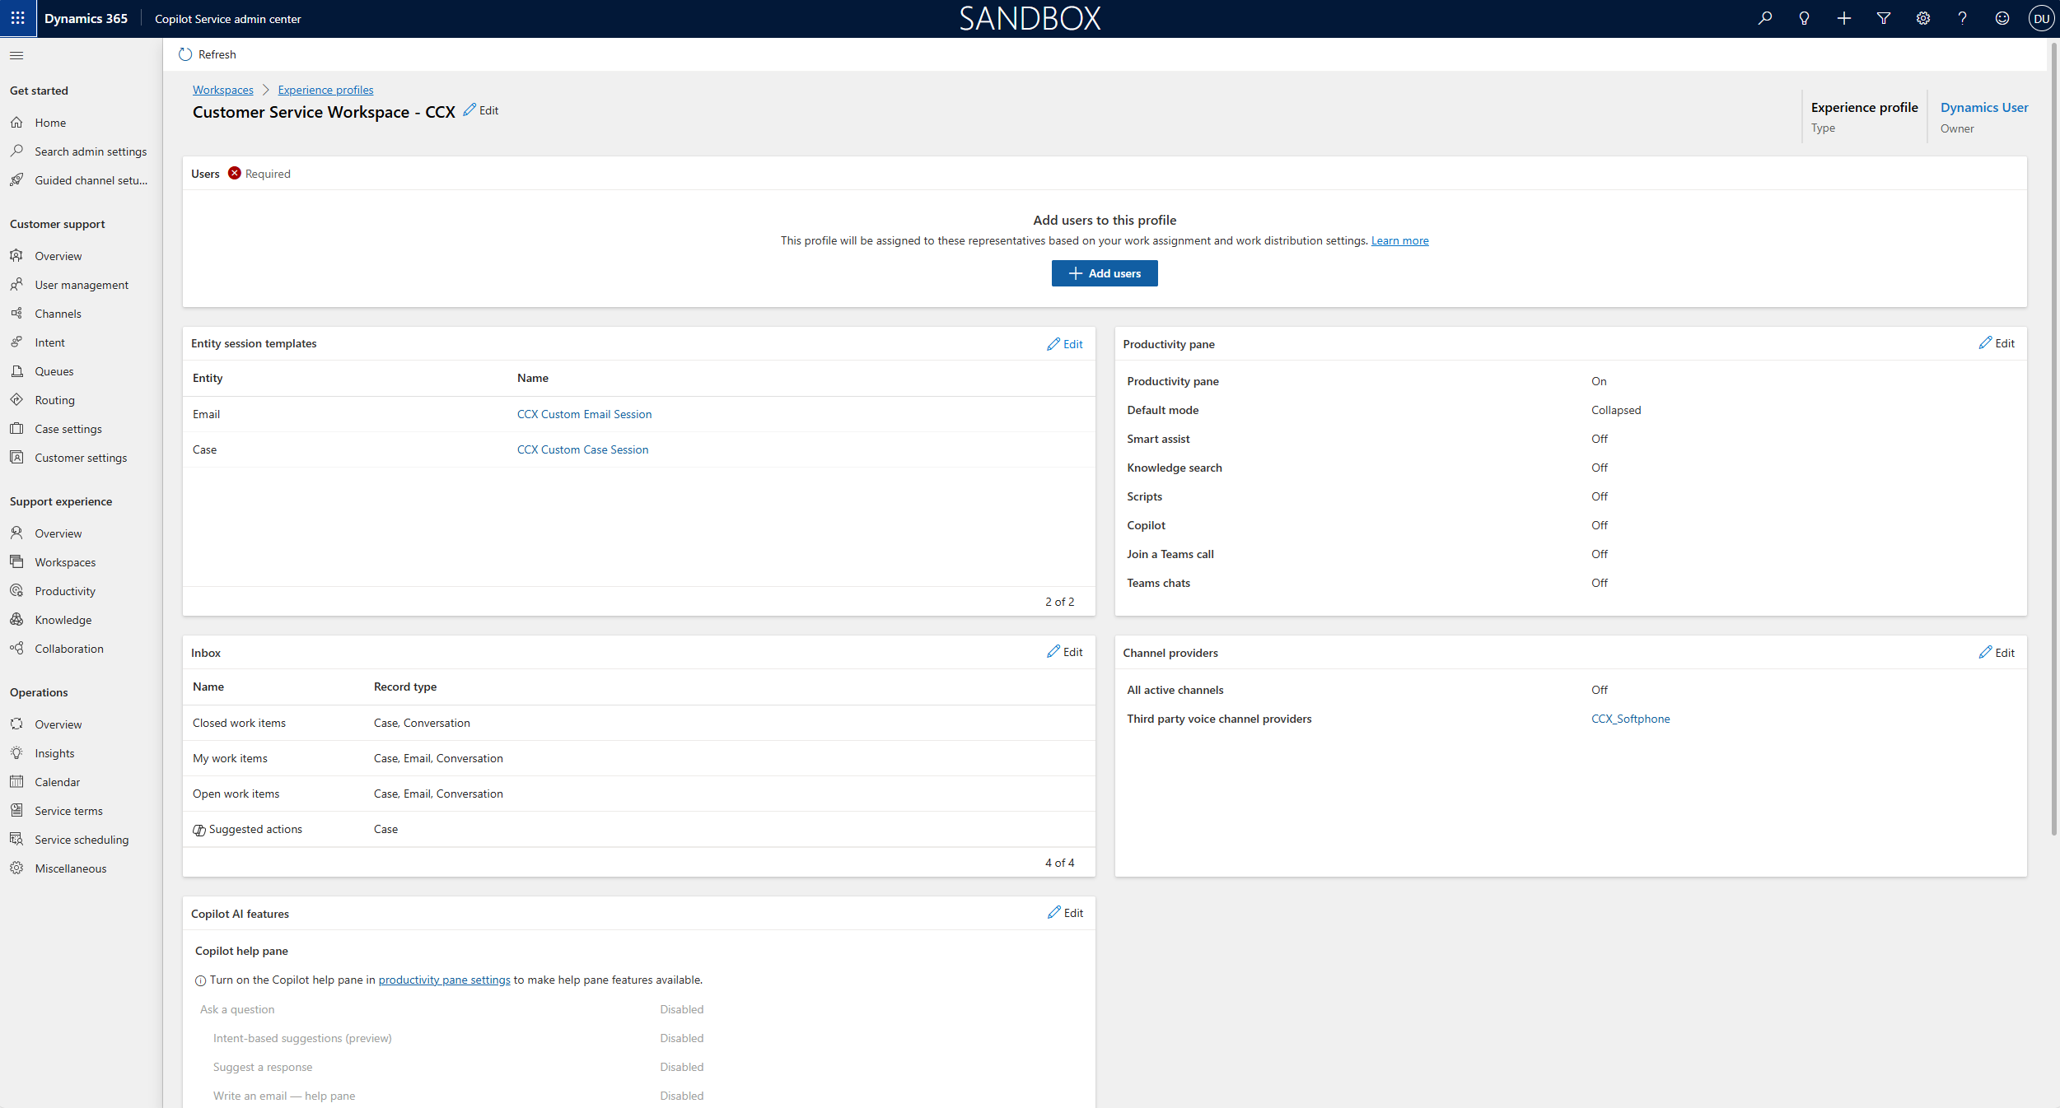Viewport: 2060px width, 1108px height.
Task: Collapse the left navigation hamburger menu
Action: point(16,55)
